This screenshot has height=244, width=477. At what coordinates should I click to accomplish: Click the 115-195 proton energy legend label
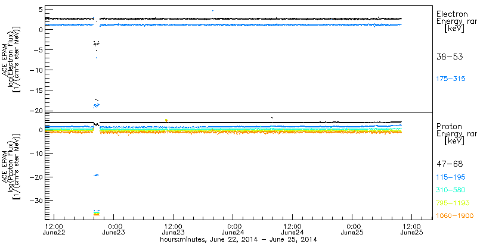(x=451, y=177)
